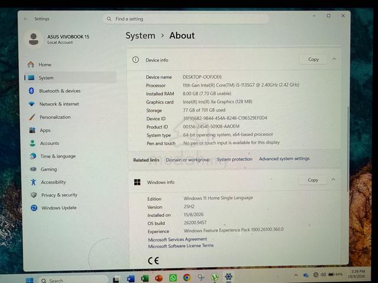Open Snipping Tool from the taskbar
The image size is (378, 283).
pos(201,278)
